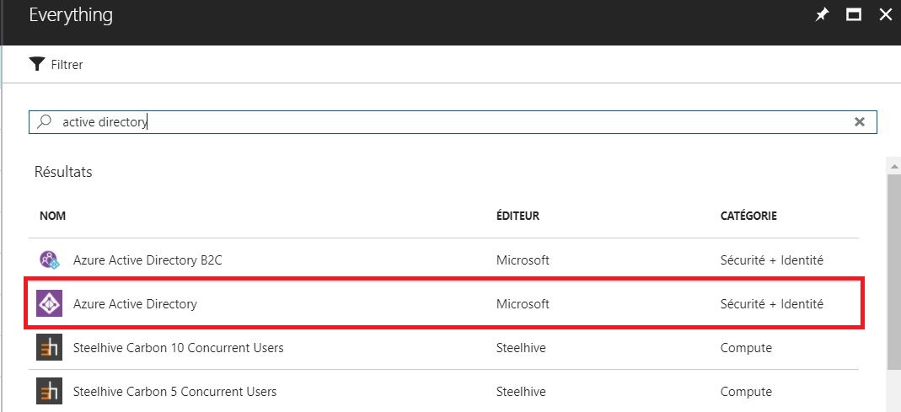Close the Everything blade
This screenshot has width=901, height=412.
coord(886,15)
